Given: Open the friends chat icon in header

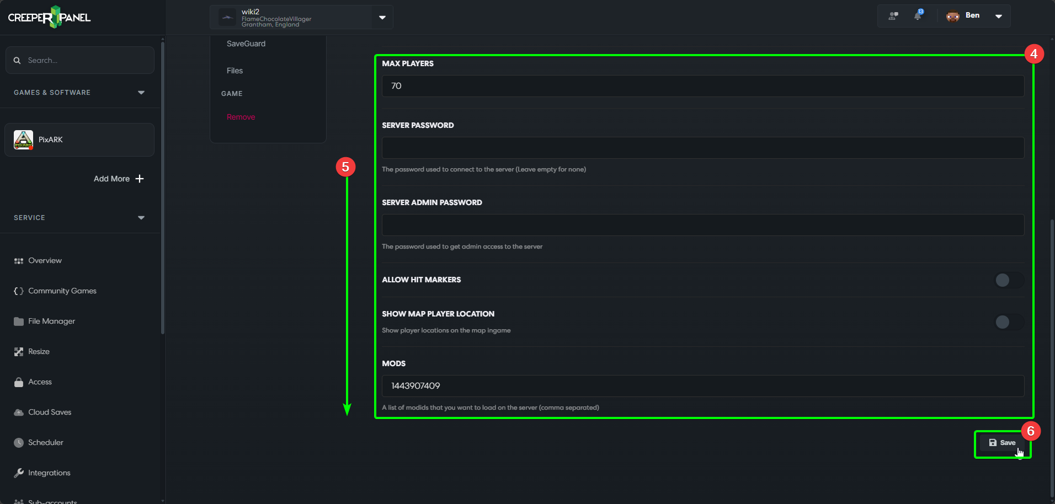Looking at the screenshot, I should coord(893,15).
